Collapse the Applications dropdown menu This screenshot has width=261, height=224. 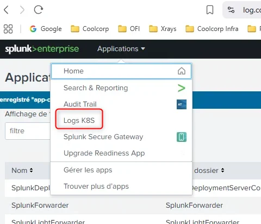[121, 49]
